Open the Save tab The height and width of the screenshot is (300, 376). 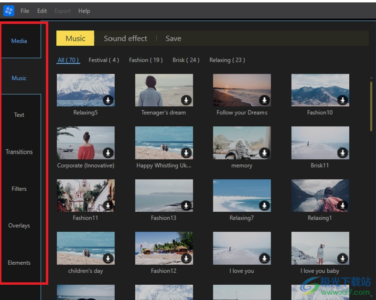pos(173,38)
